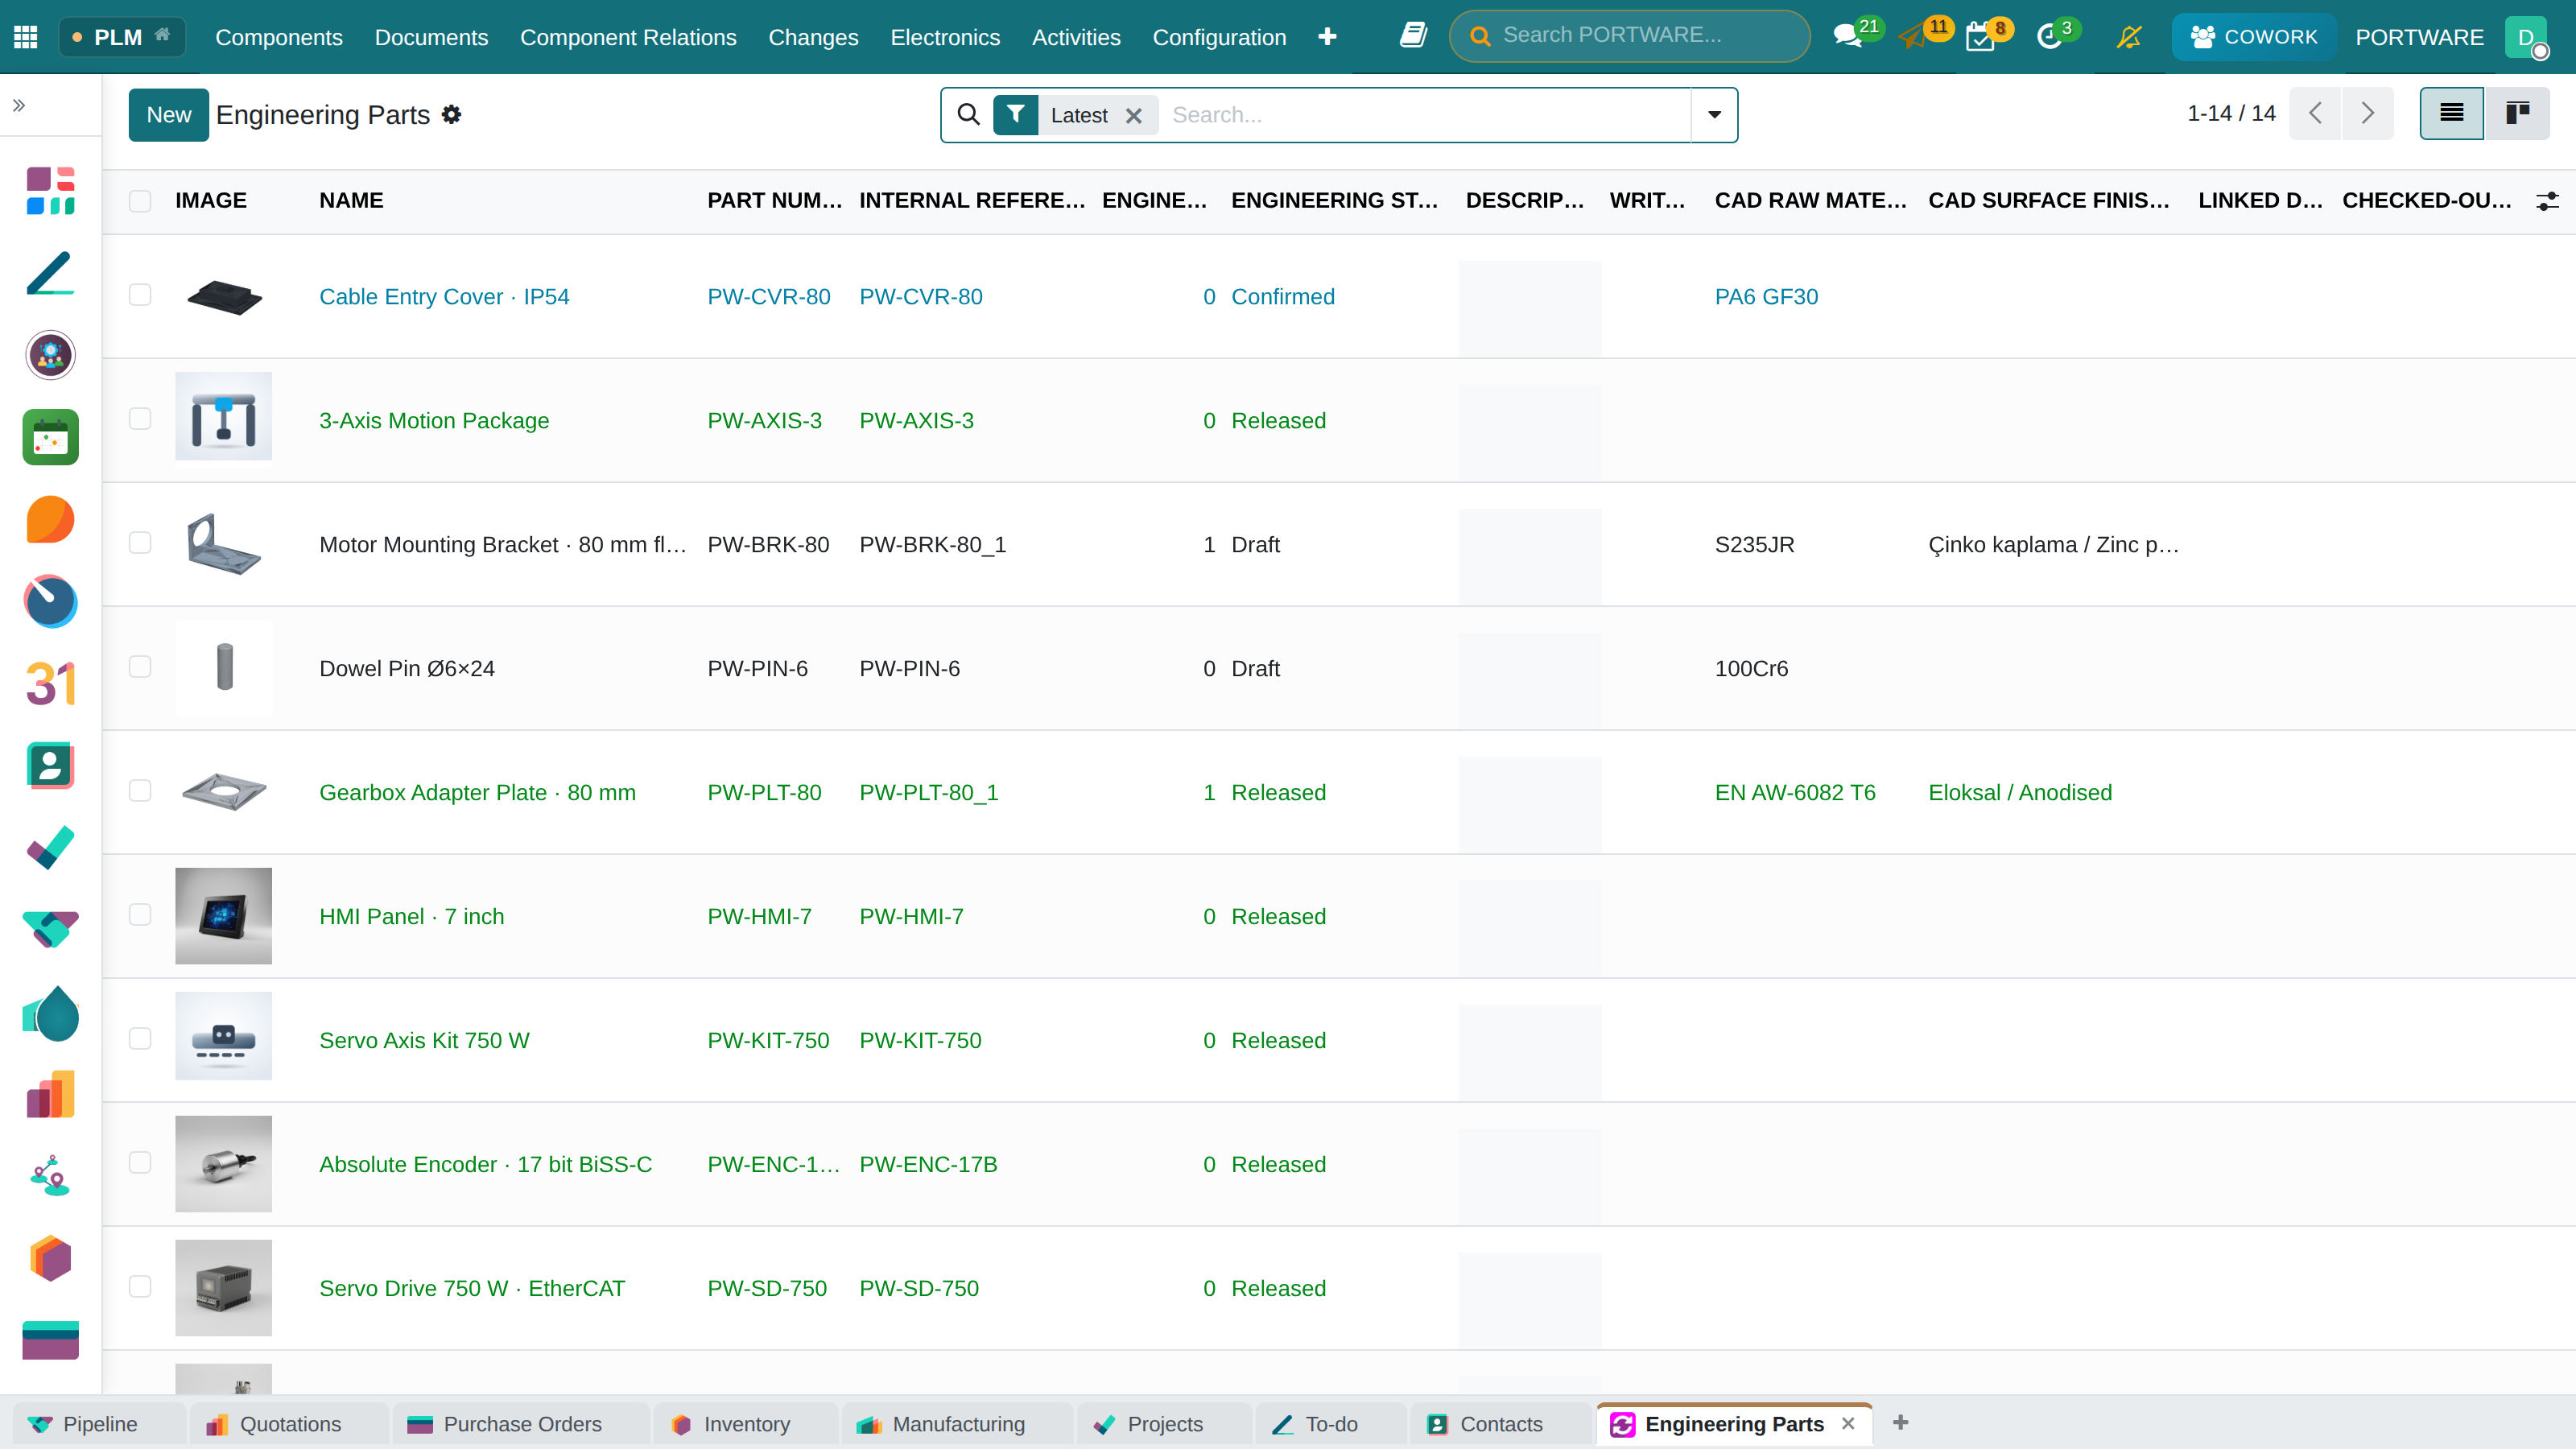This screenshot has width=2576, height=1449.
Task: Click the New button
Action: 168,115
